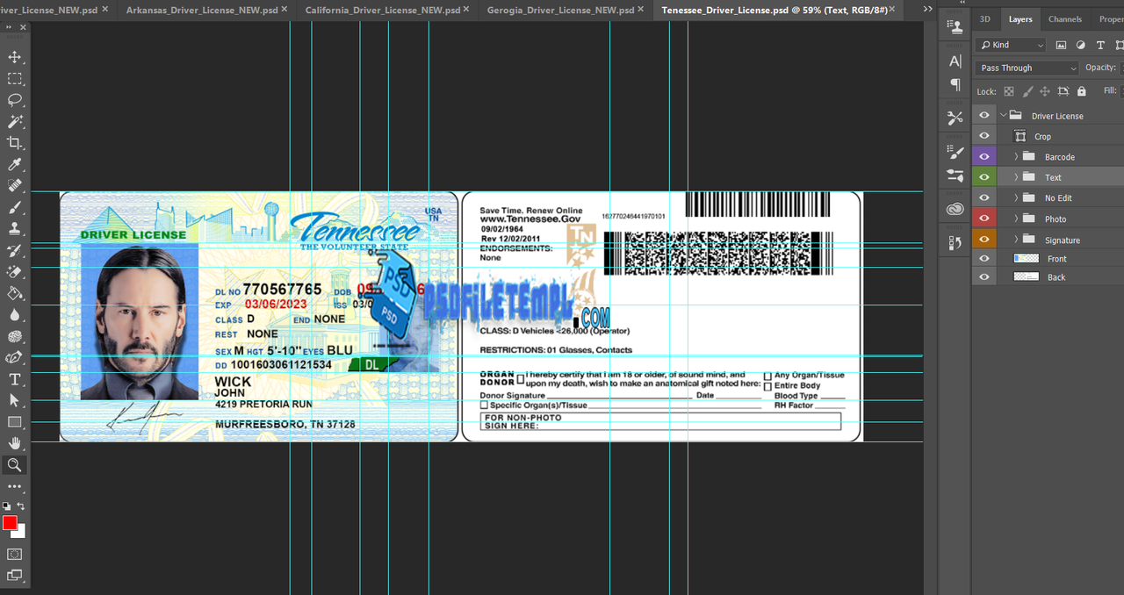
Task: Open the Kind filter dropdown
Action: [x=1012, y=45]
